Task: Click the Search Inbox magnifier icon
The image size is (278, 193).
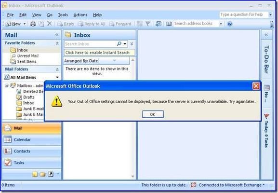Action: [119, 44]
